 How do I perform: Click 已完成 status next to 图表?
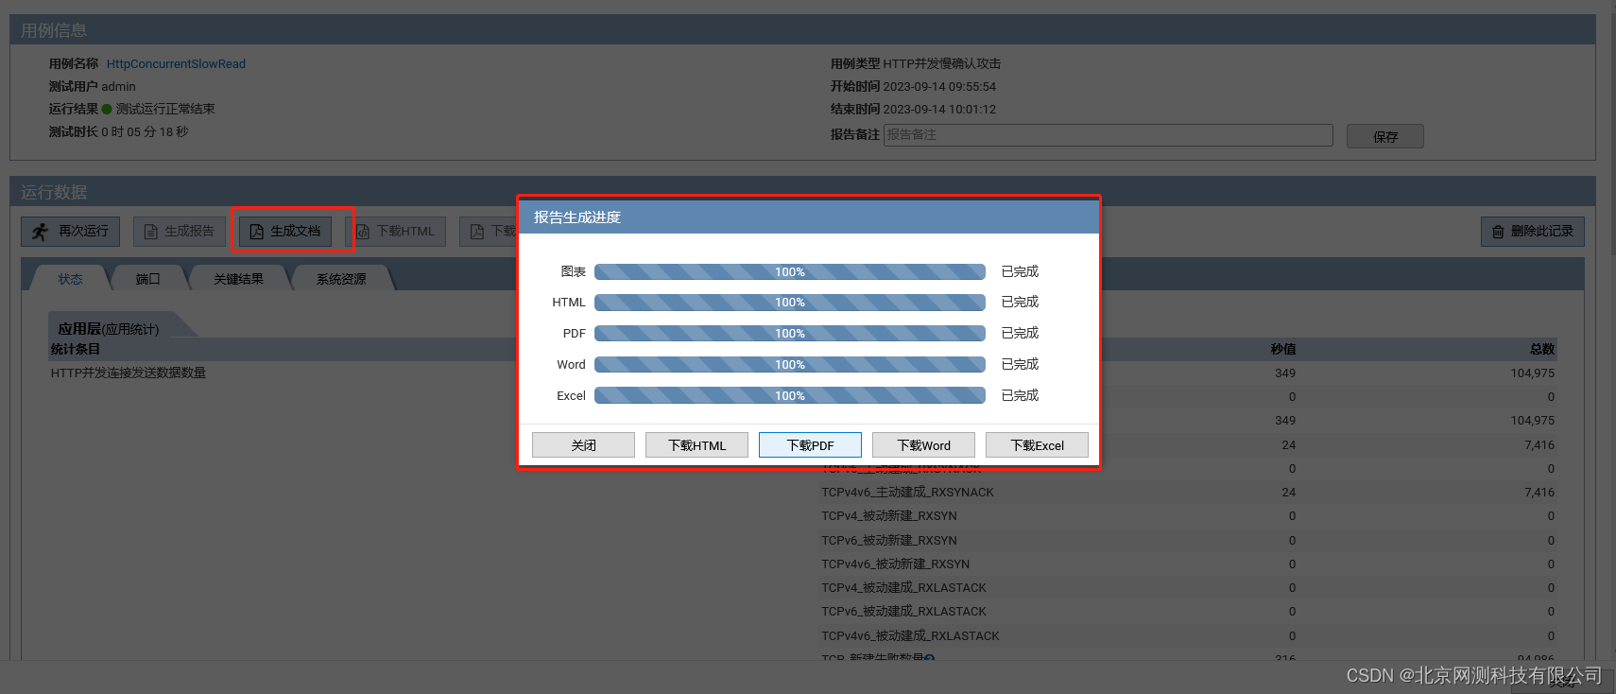[1020, 271]
